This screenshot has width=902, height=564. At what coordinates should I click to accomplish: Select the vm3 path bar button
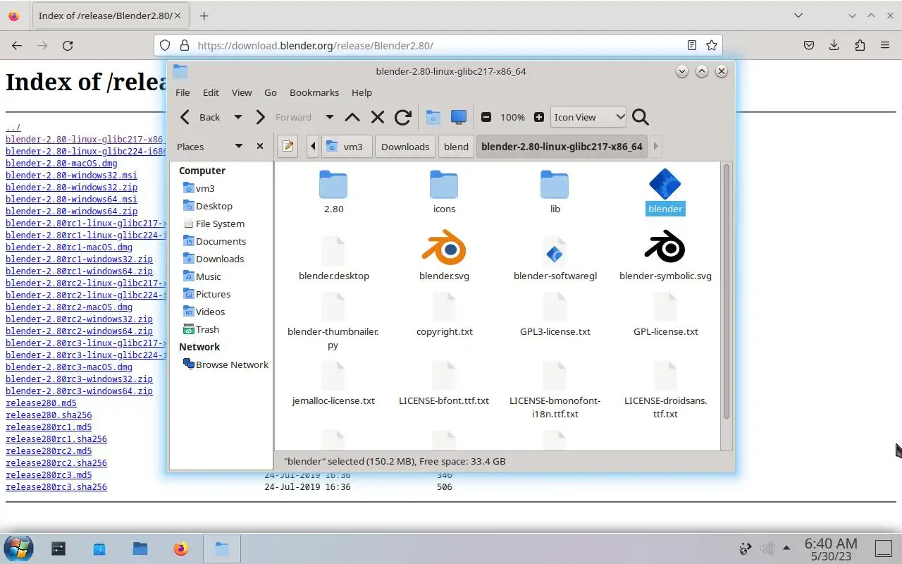tap(347, 146)
